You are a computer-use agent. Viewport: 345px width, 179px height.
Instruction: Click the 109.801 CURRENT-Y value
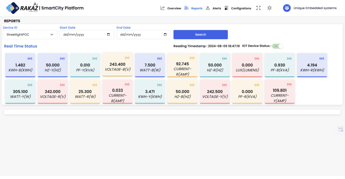tap(280, 90)
